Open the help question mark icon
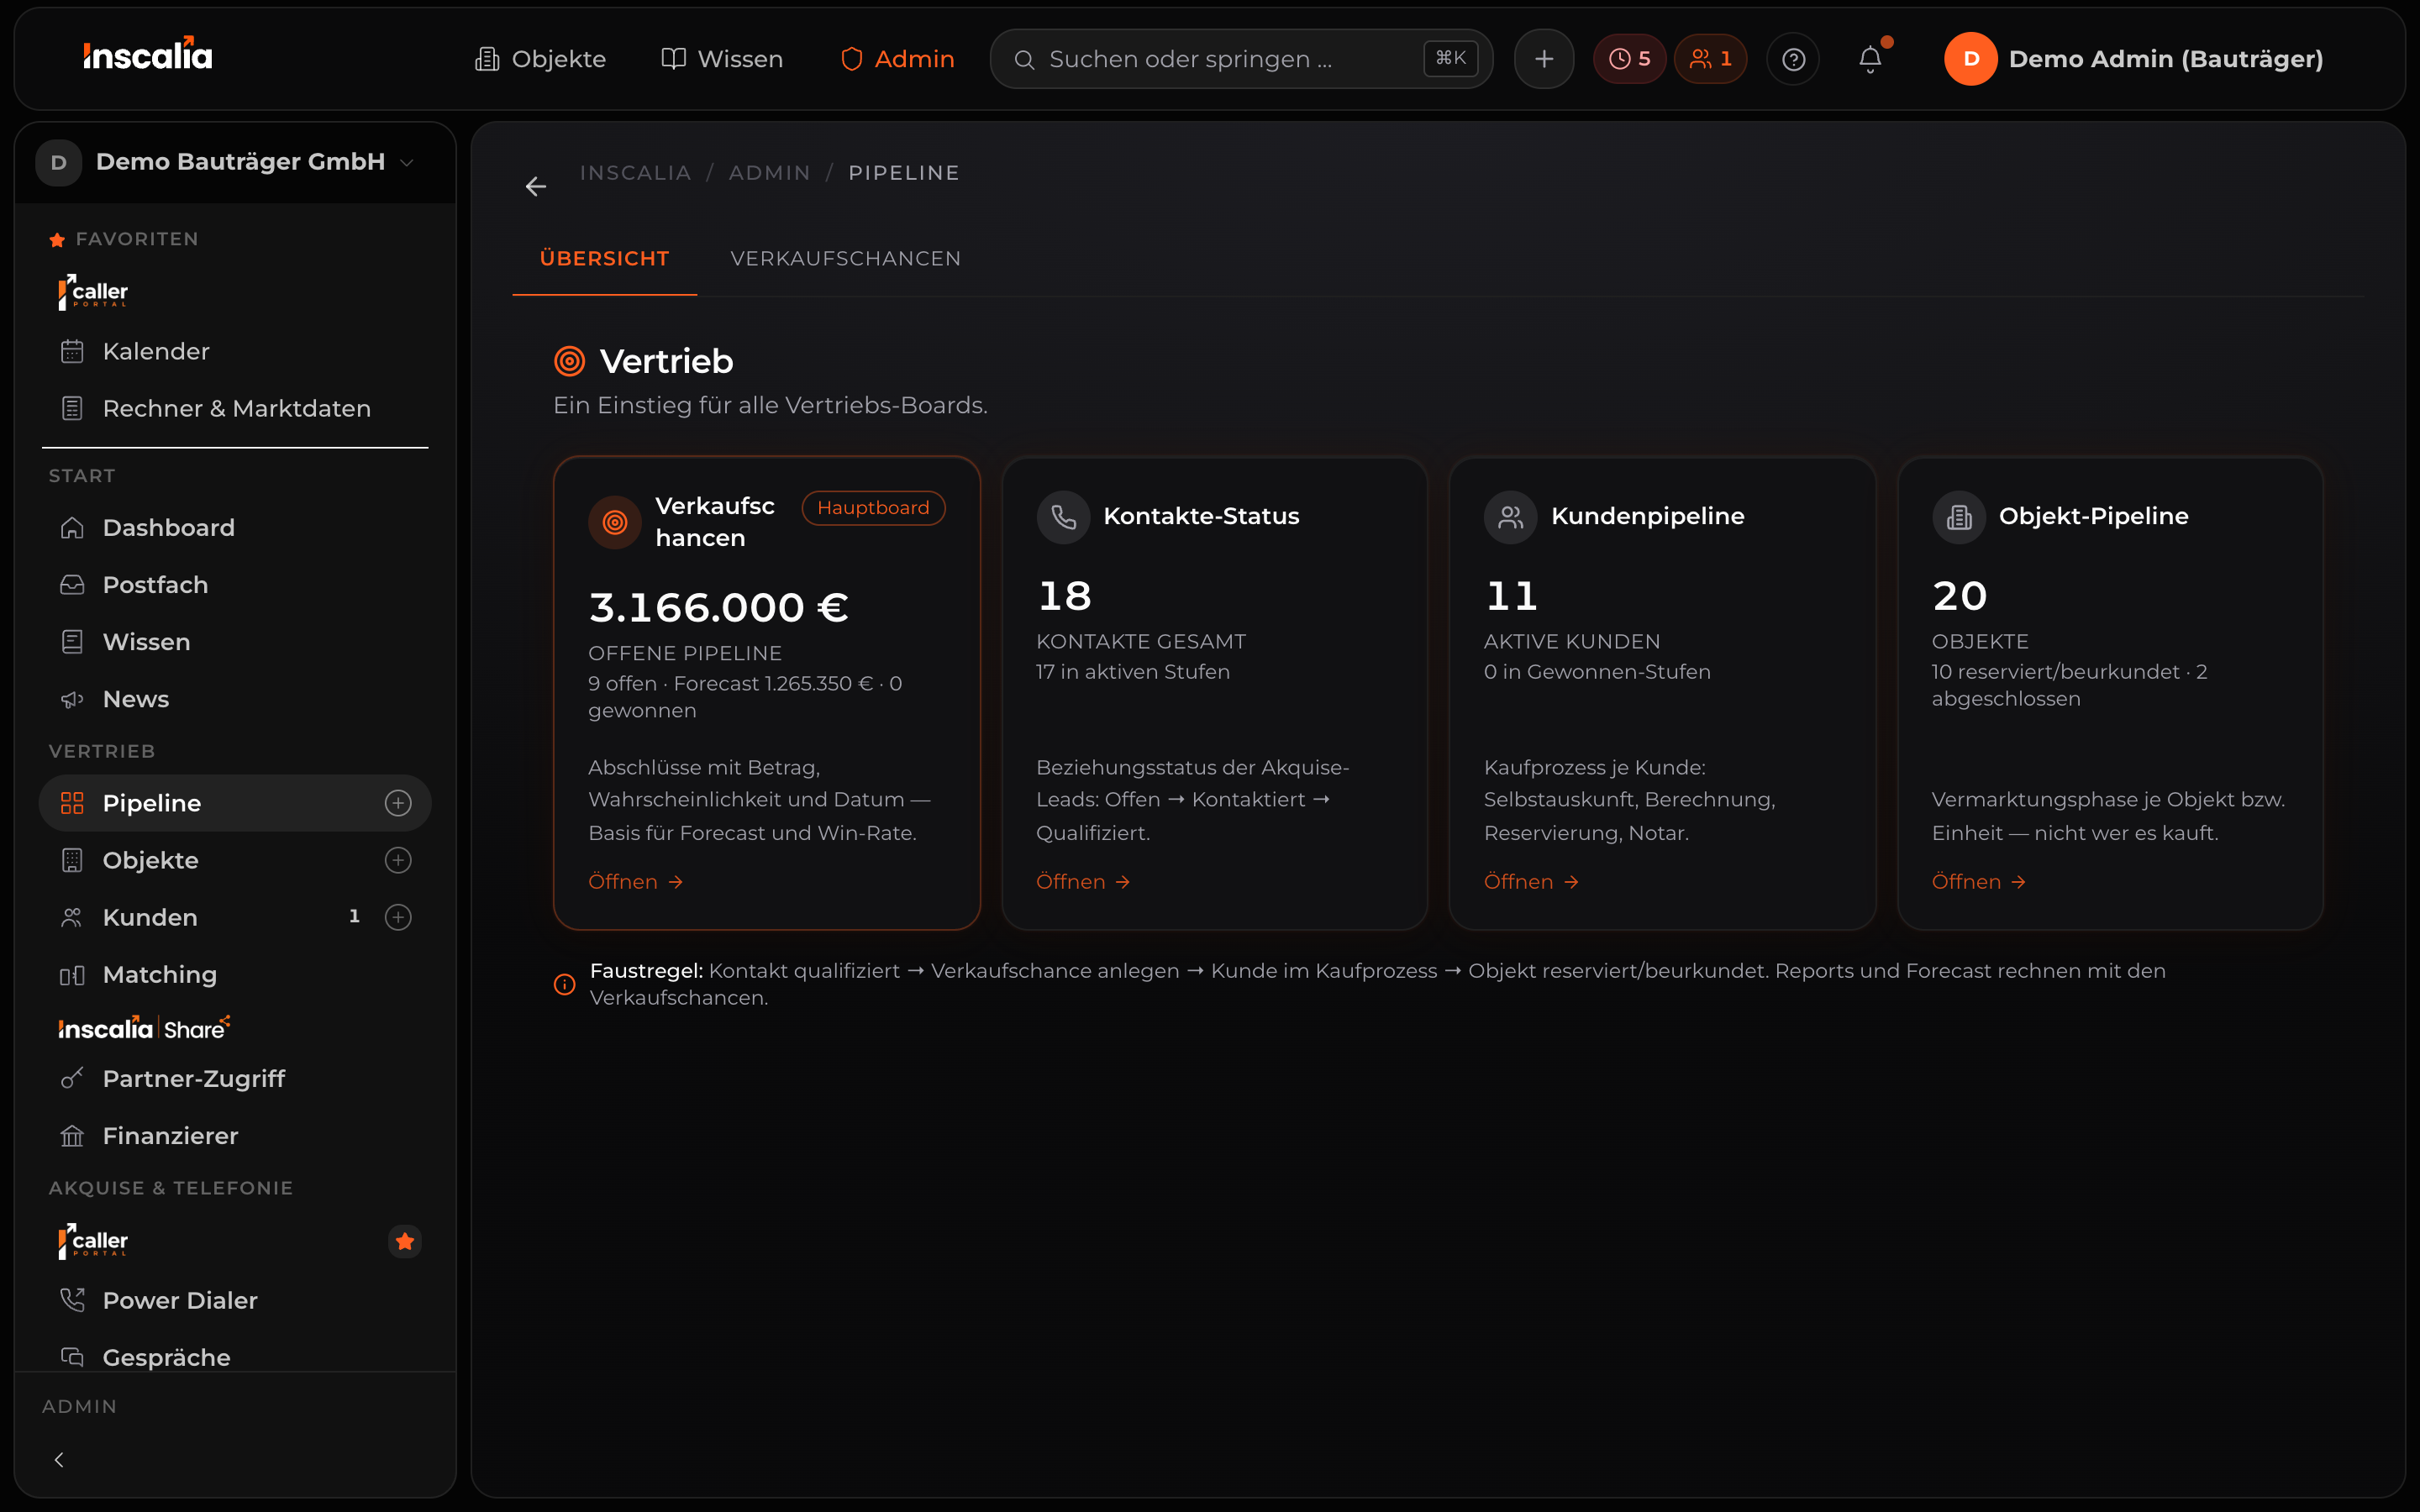The image size is (2420, 1512). (1793, 59)
